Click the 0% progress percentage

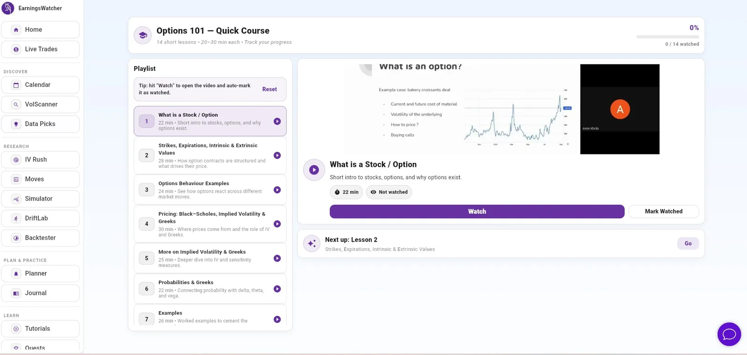pyautogui.click(x=694, y=28)
